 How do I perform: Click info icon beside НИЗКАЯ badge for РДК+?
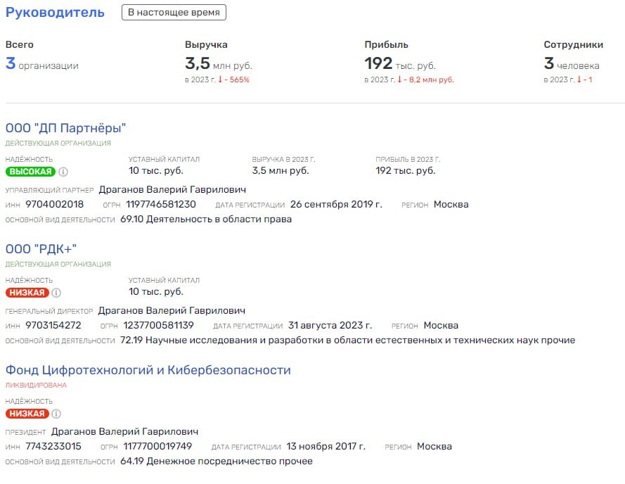56,293
